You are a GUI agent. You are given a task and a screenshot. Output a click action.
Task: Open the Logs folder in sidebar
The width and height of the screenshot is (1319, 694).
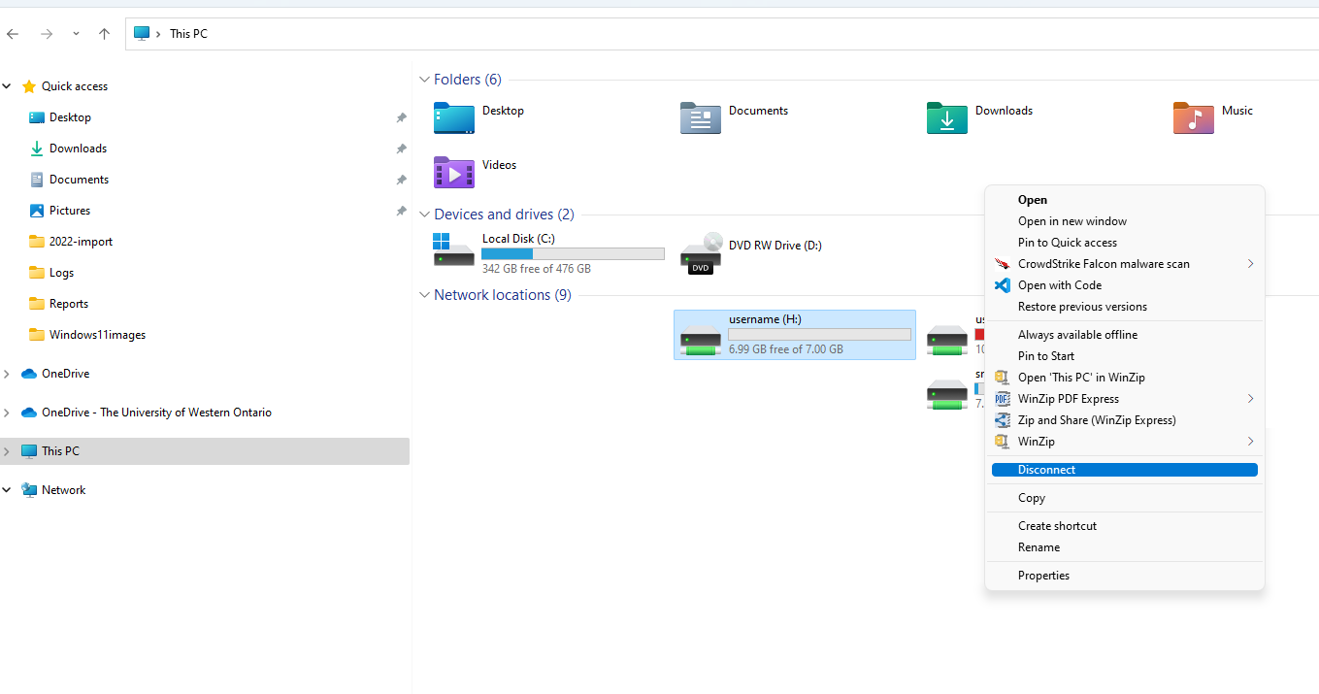pos(61,273)
